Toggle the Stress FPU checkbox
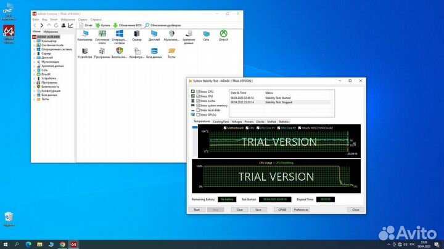The width and height of the screenshot is (444, 249). (x=198, y=97)
